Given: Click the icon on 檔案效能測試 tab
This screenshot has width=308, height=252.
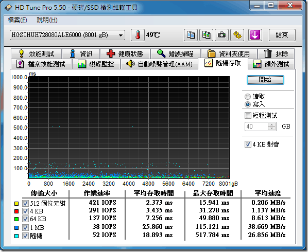Looking at the screenshot, I should click(20, 64).
